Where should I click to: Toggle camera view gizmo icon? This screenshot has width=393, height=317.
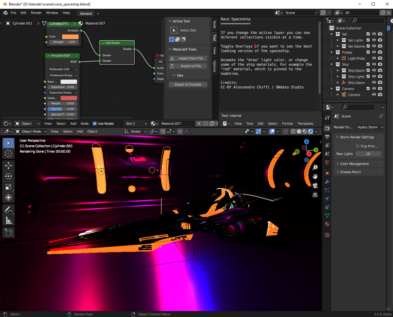coord(315,186)
